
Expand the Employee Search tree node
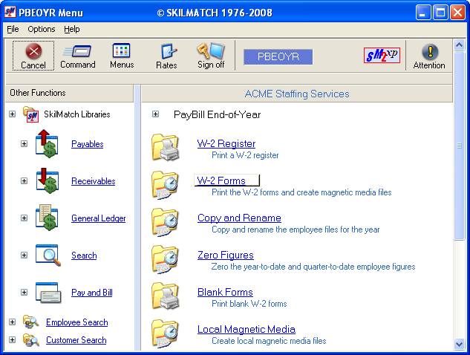click(x=12, y=322)
